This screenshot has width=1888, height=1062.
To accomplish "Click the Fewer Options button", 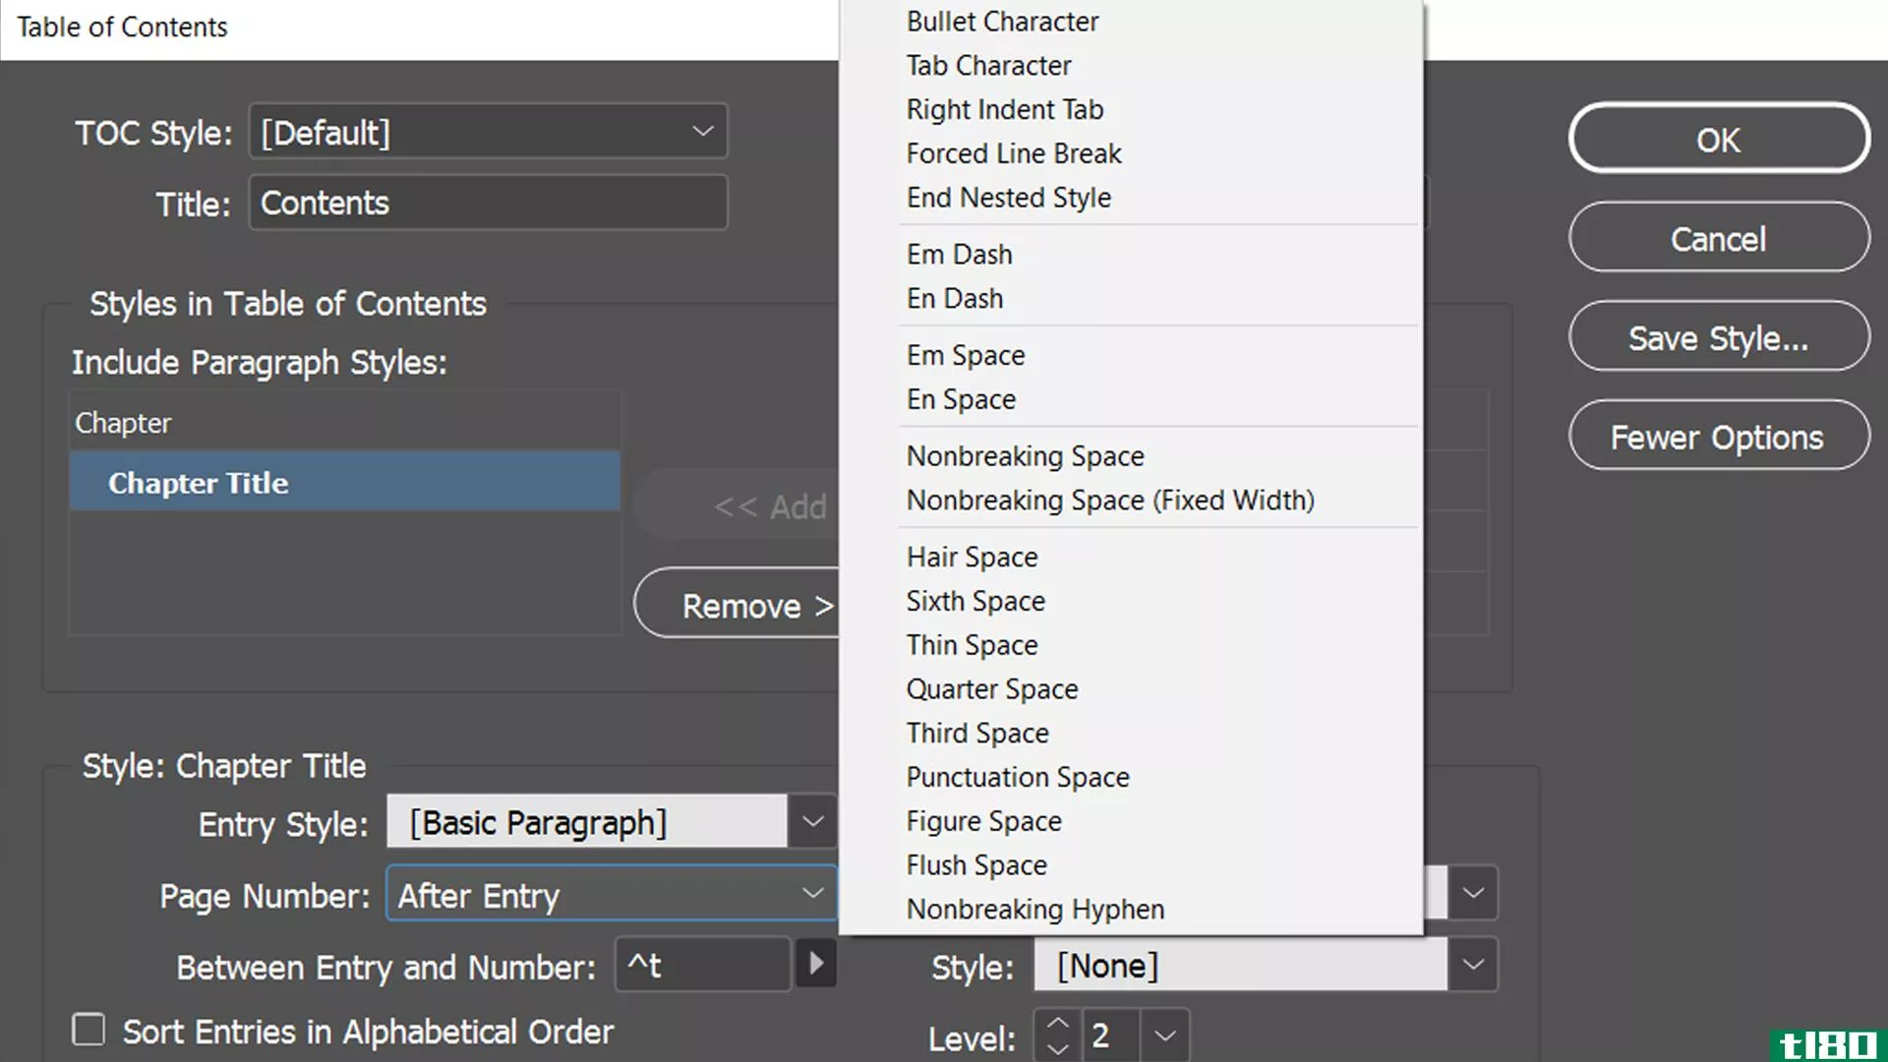I will (1718, 437).
